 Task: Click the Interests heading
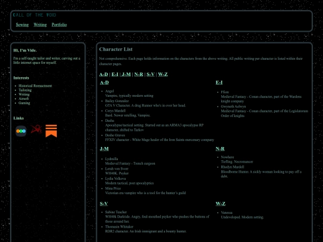(x=21, y=78)
